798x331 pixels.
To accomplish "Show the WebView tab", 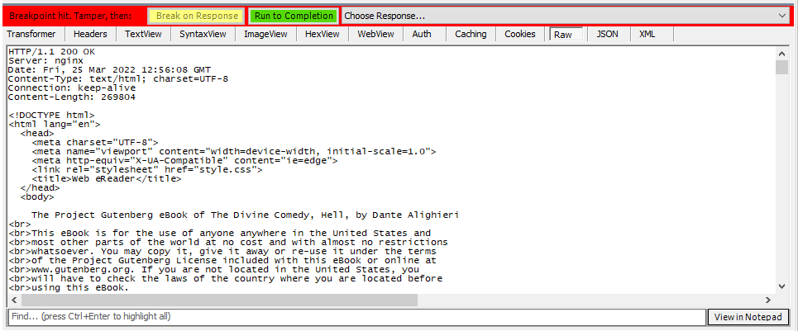I will (375, 34).
